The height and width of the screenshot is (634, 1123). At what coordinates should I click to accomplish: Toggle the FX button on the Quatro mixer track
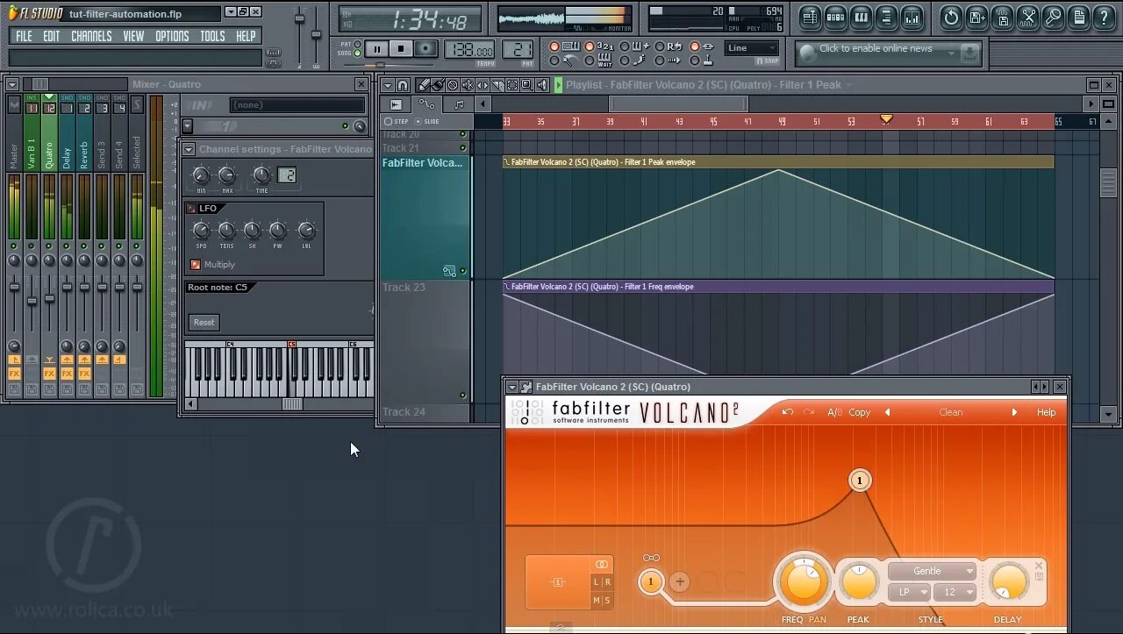49,374
